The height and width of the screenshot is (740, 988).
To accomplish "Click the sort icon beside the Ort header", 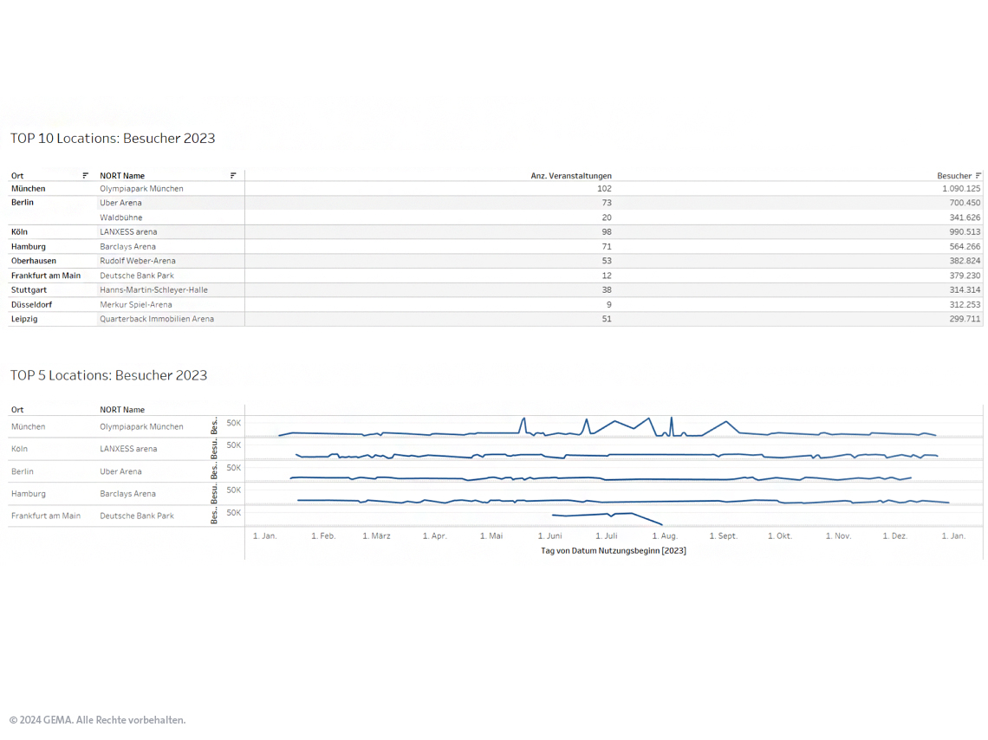I will (86, 176).
